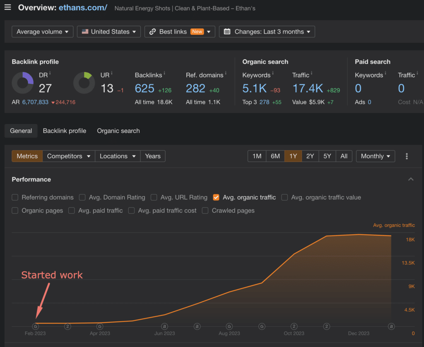Enable the Avg. paid traffic checkbox
The width and height of the screenshot is (424, 347).
pos(72,211)
